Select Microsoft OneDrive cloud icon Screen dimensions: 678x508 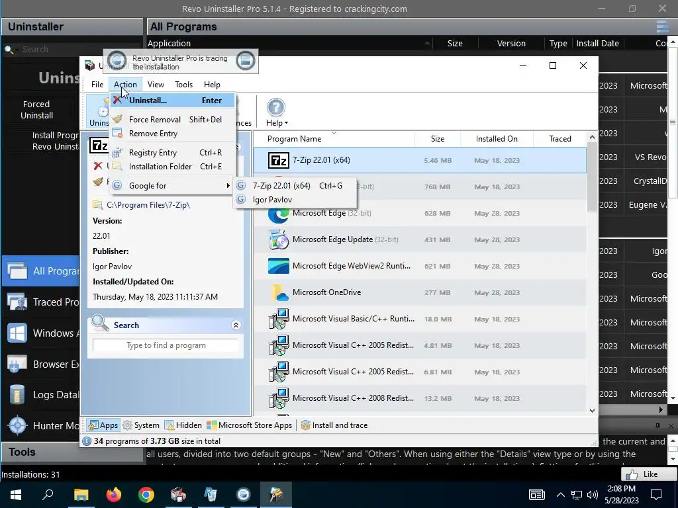coord(279,292)
